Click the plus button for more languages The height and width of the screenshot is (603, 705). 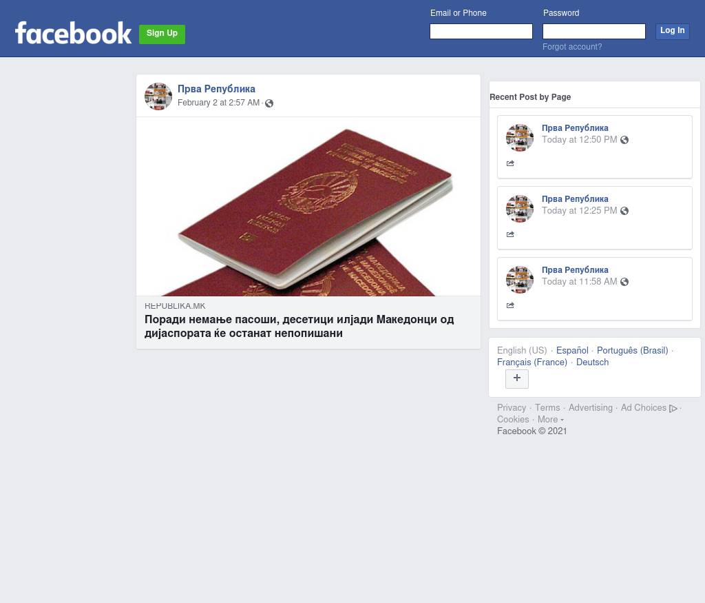(x=517, y=379)
